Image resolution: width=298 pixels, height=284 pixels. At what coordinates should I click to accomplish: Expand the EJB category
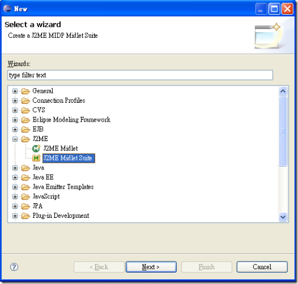[x=15, y=129]
